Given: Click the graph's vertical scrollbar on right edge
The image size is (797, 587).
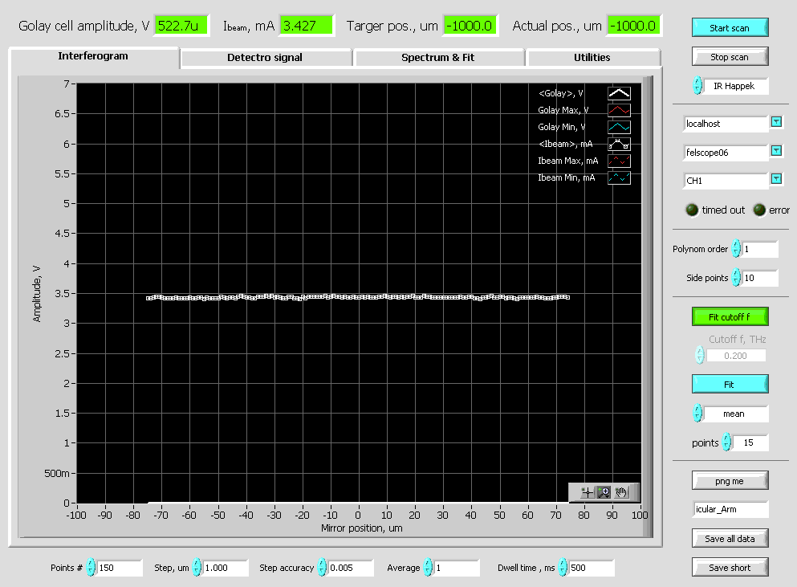Looking at the screenshot, I should pos(648,307).
